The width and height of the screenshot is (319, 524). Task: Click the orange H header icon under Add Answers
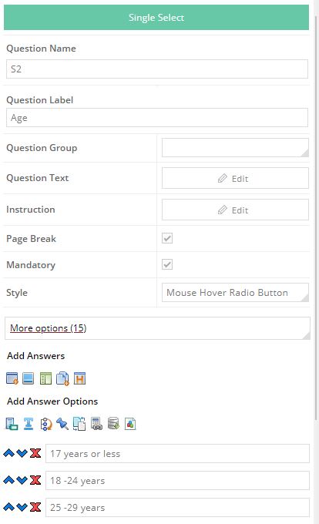79,378
